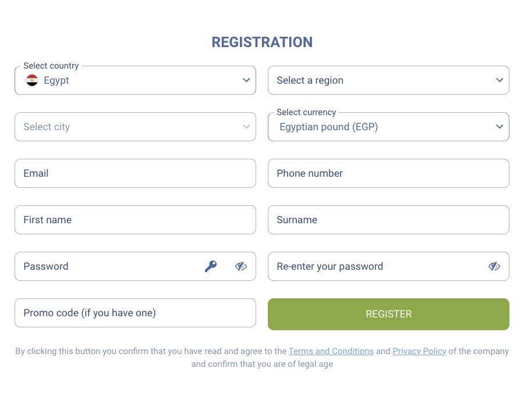Viewport: 524px width, 407px height.
Task: Click the chevron beside Egyptian pound (EGP)
Action: click(x=500, y=126)
